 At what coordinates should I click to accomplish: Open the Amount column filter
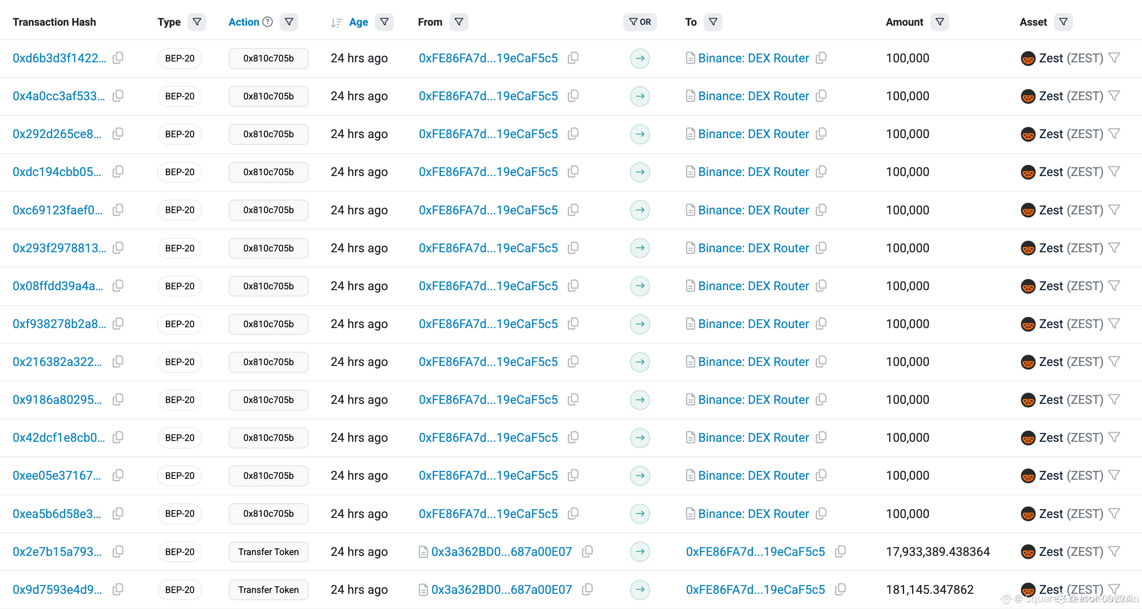point(939,22)
